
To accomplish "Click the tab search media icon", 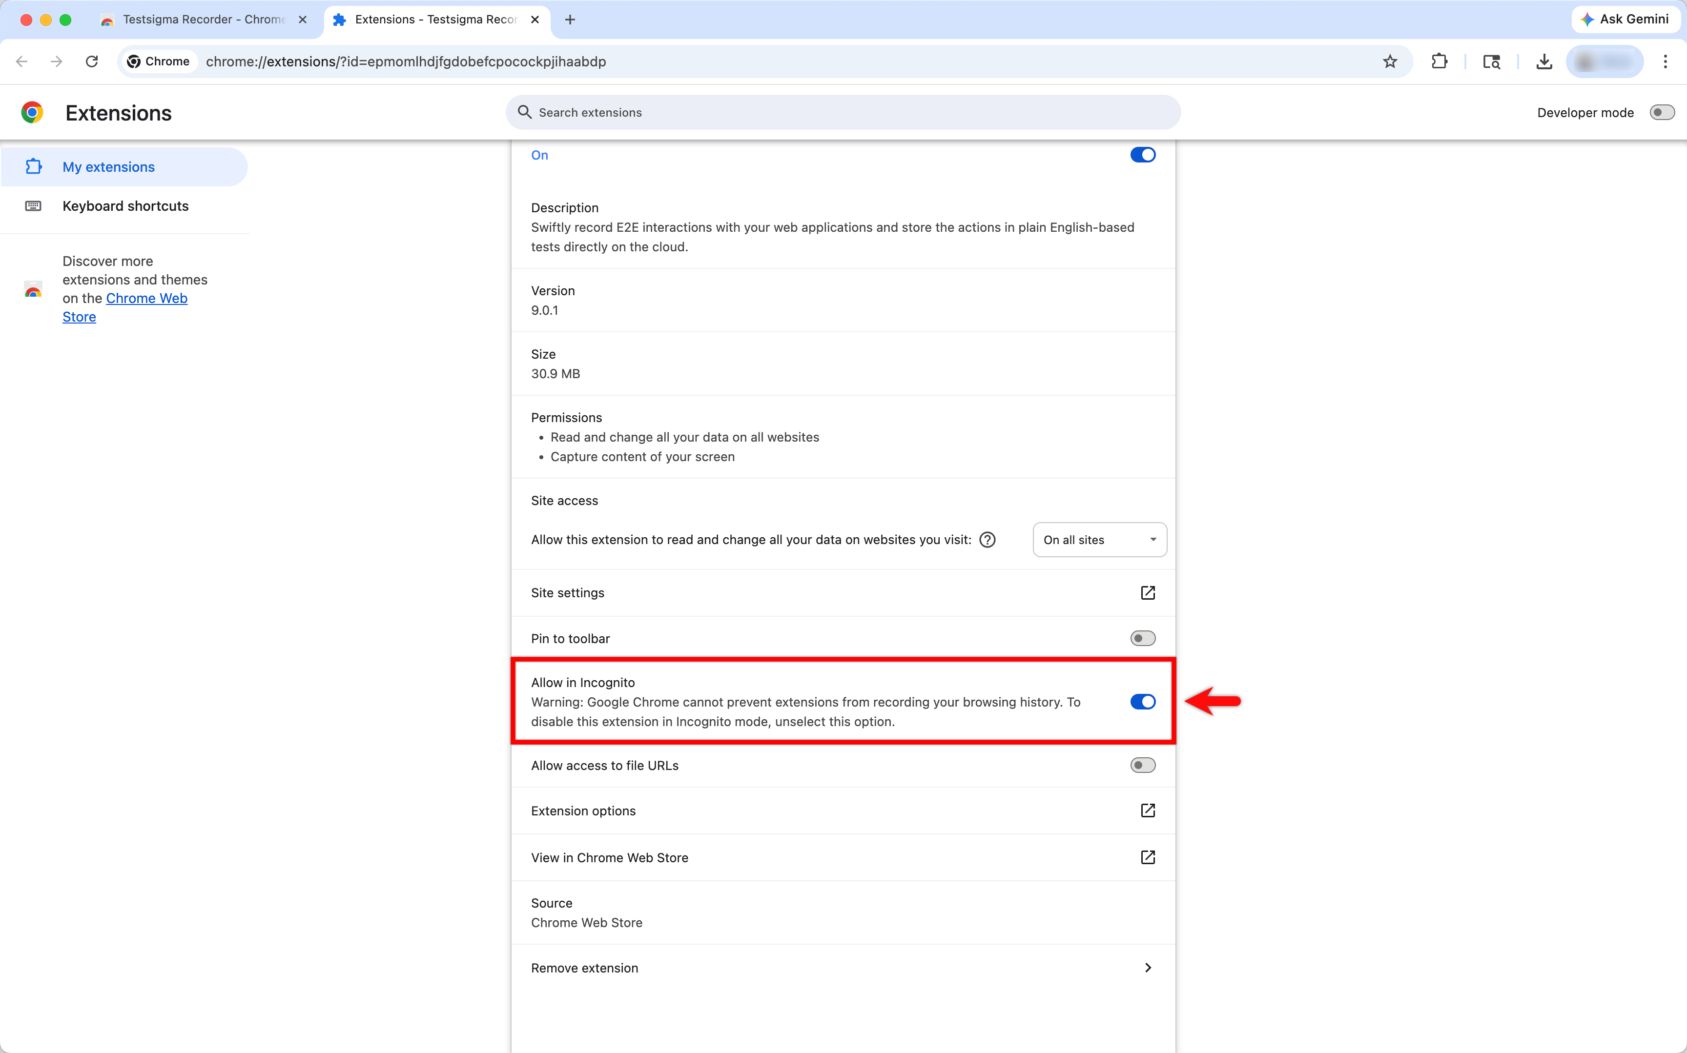I will pyautogui.click(x=1491, y=61).
